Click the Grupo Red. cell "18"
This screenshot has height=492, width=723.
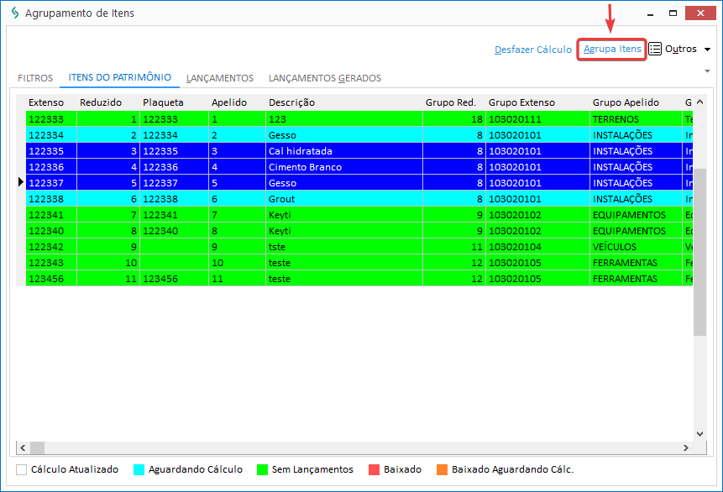tap(454, 119)
